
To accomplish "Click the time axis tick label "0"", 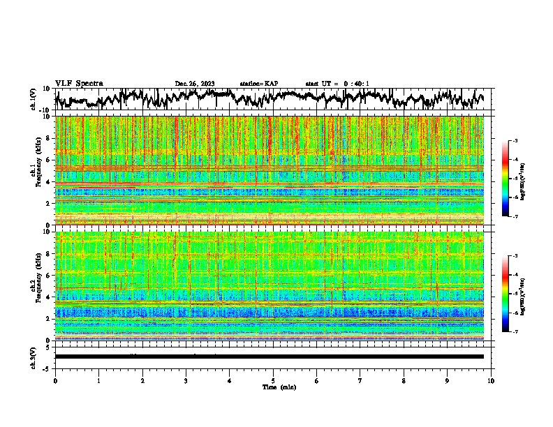I will coord(55,381).
